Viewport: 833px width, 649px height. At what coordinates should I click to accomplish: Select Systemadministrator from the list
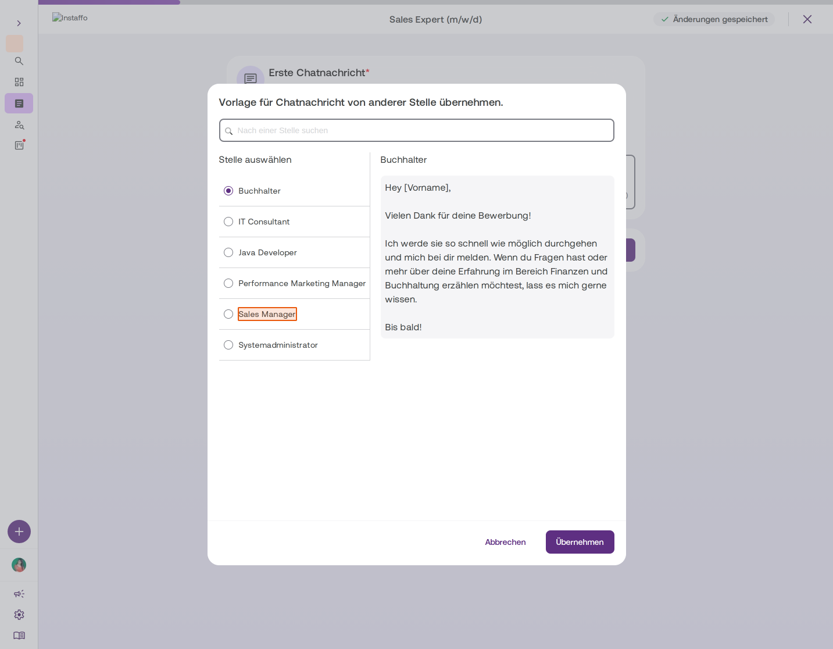click(294, 345)
